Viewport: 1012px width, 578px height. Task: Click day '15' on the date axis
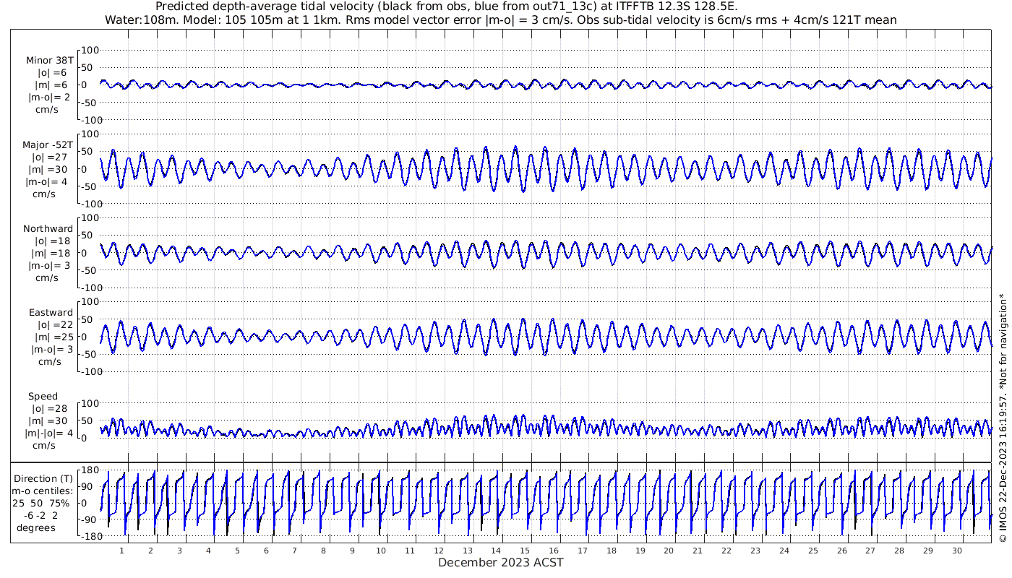[525, 551]
